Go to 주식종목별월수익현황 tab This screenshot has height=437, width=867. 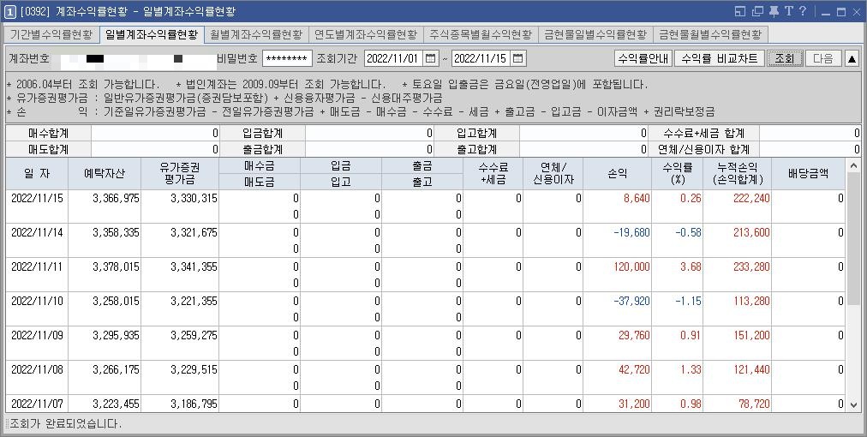[481, 34]
